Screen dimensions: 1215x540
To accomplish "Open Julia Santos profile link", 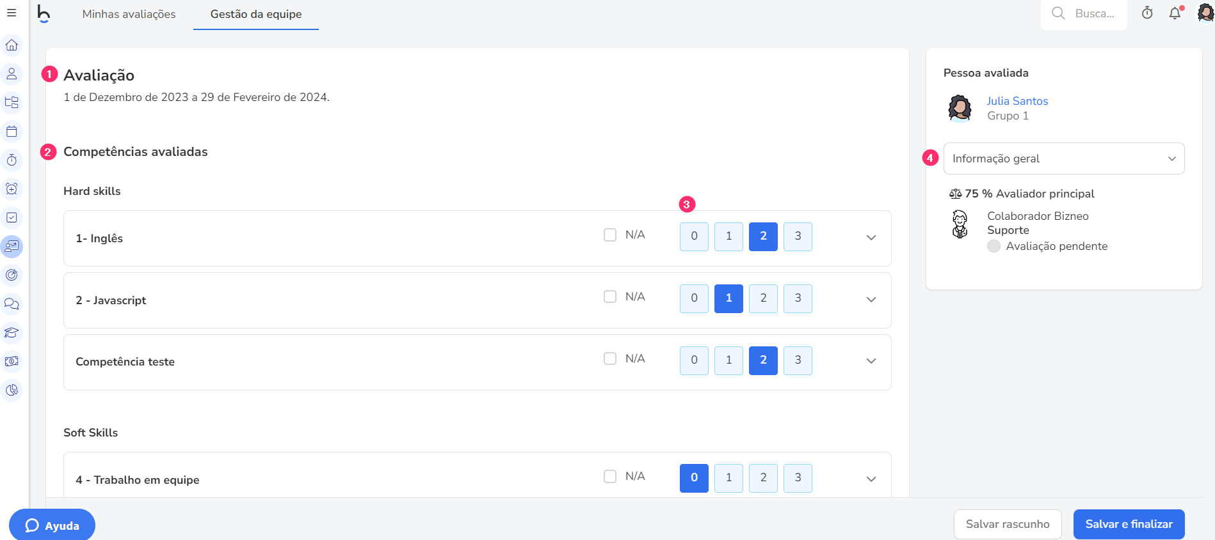I will coord(1017,101).
